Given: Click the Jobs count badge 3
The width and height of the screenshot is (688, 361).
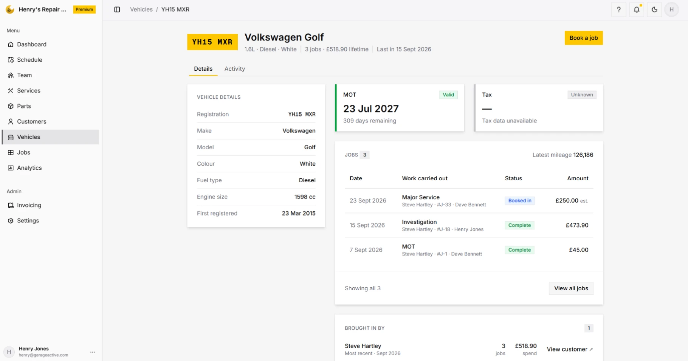Looking at the screenshot, I should point(364,155).
